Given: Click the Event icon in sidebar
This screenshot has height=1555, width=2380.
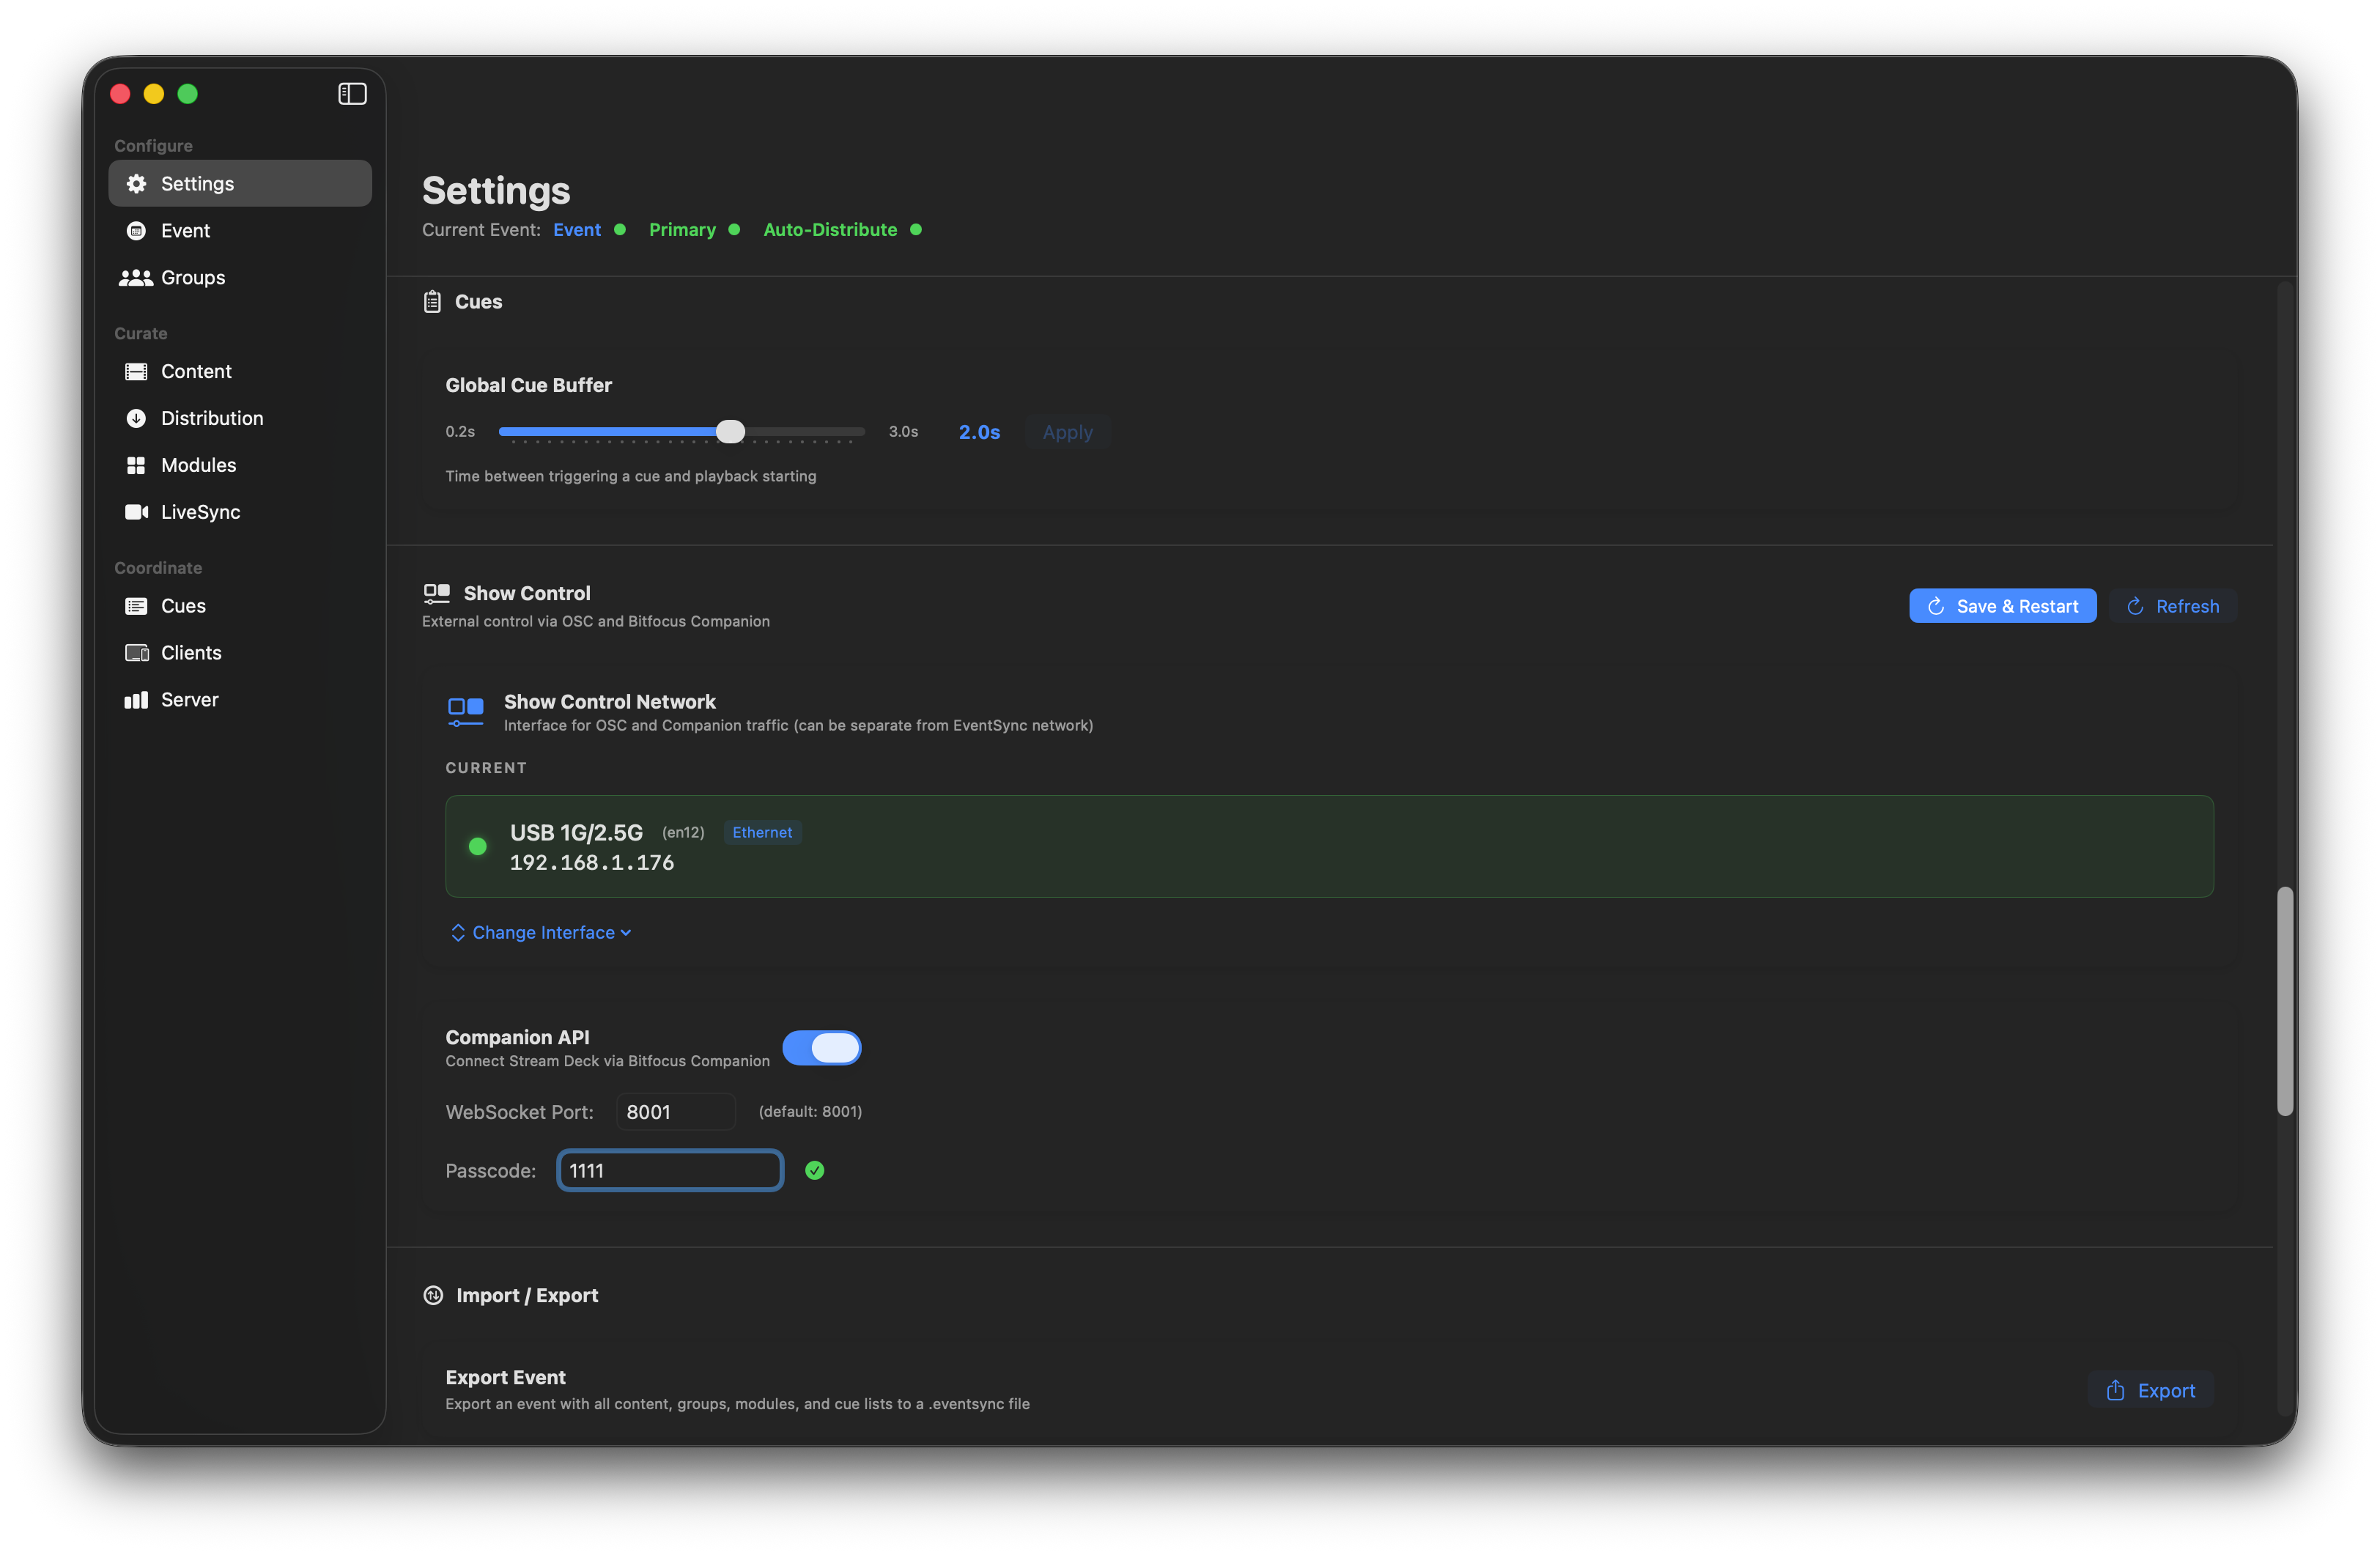Looking at the screenshot, I should pyautogui.click(x=136, y=231).
